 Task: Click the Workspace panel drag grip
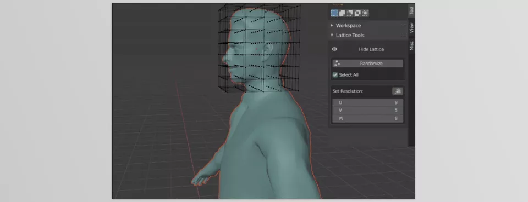tap(403, 26)
